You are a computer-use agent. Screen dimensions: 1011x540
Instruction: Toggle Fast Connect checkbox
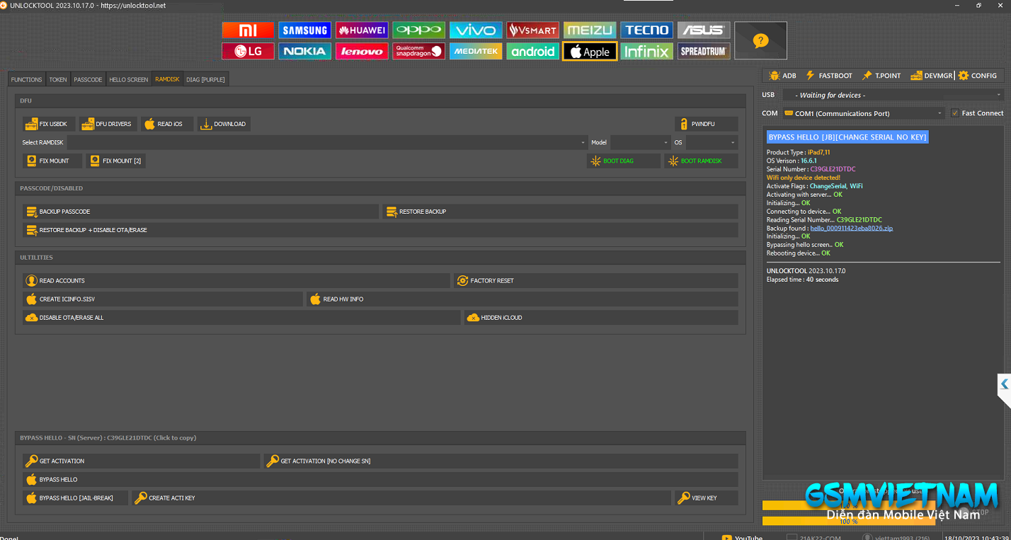[x=955, y=113]
